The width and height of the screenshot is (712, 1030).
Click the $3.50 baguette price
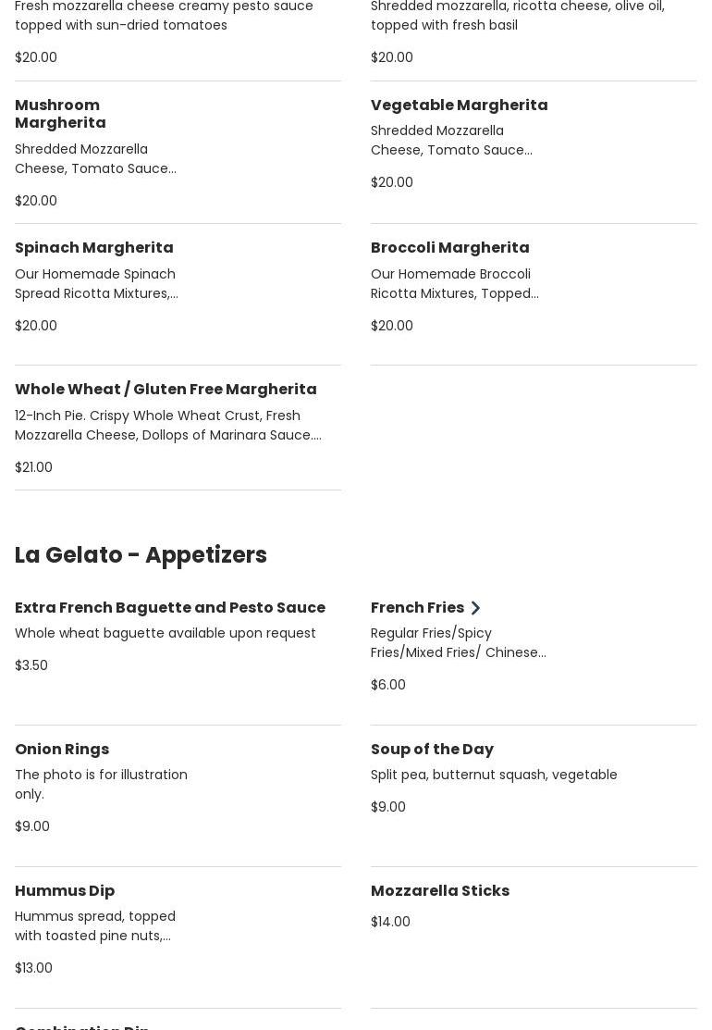click(31, 665)
